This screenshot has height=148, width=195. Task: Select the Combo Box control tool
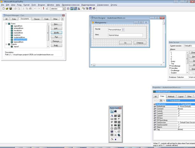(116, 122)
